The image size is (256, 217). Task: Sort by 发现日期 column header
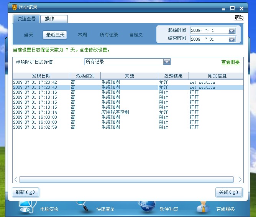(41, 76)
